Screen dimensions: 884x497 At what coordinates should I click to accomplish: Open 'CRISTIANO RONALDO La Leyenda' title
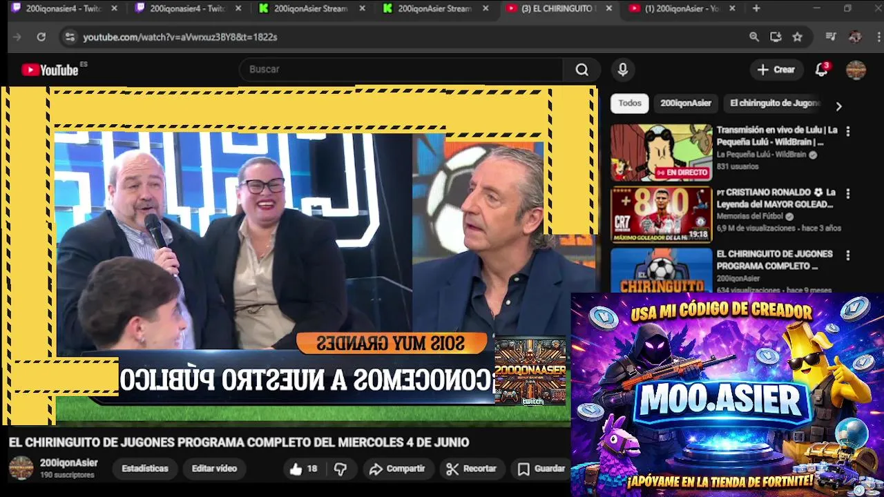pos(777,198)
